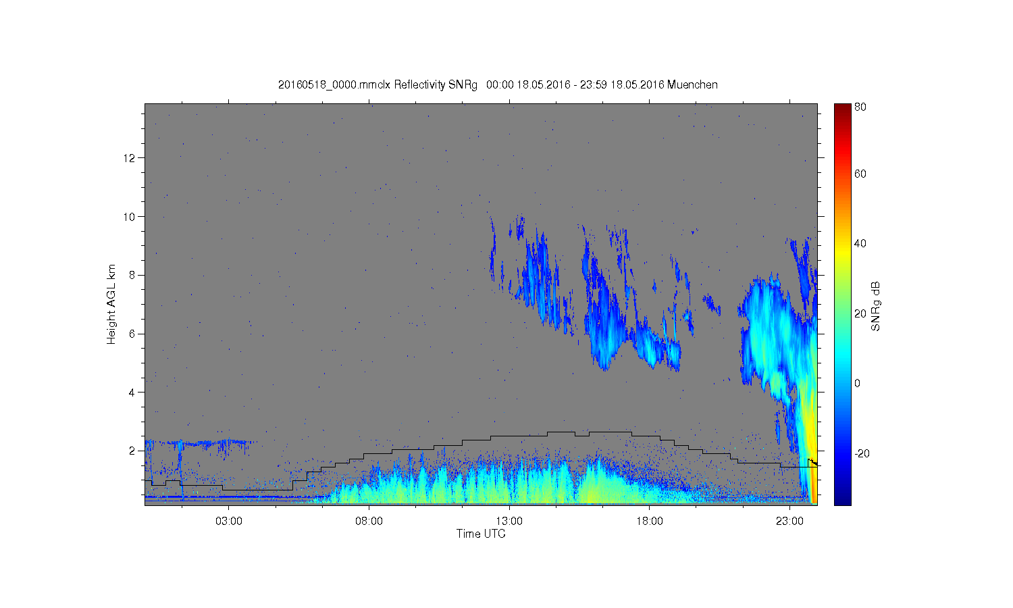Click the 13:00 time tick label
The height and width of the screenshot is (608, 1013).
pyautogui.click(x=509, y=522)
